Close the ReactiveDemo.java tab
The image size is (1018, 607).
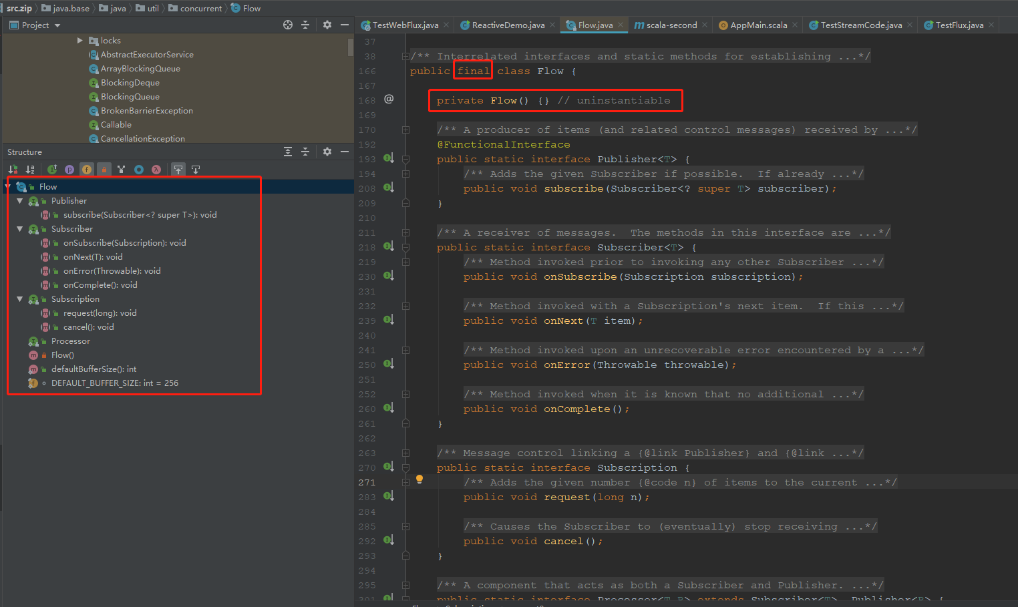tap(552, 25)
